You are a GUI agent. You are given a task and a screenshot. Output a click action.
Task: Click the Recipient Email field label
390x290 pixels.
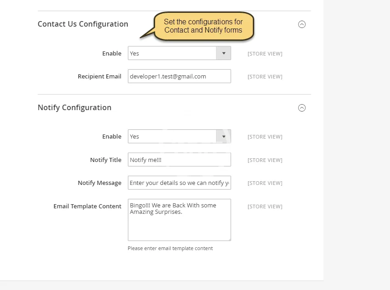[x=100, y=77]
